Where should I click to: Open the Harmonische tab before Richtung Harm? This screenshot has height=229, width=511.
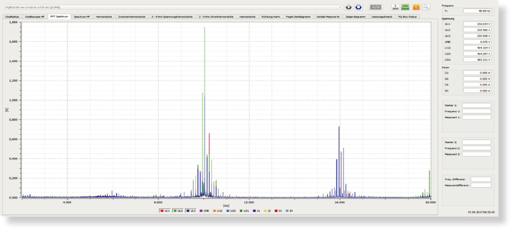[x=247, y=17]
